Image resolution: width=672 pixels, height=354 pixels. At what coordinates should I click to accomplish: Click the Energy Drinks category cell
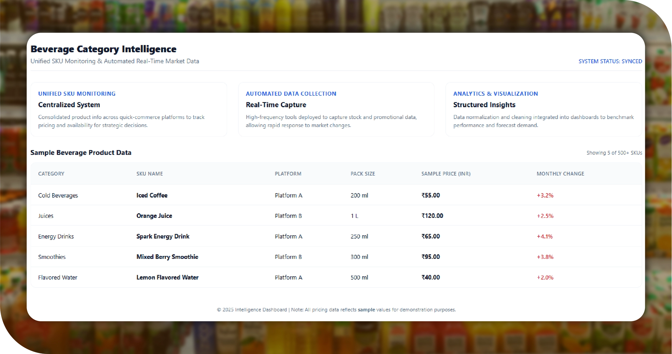56,236
